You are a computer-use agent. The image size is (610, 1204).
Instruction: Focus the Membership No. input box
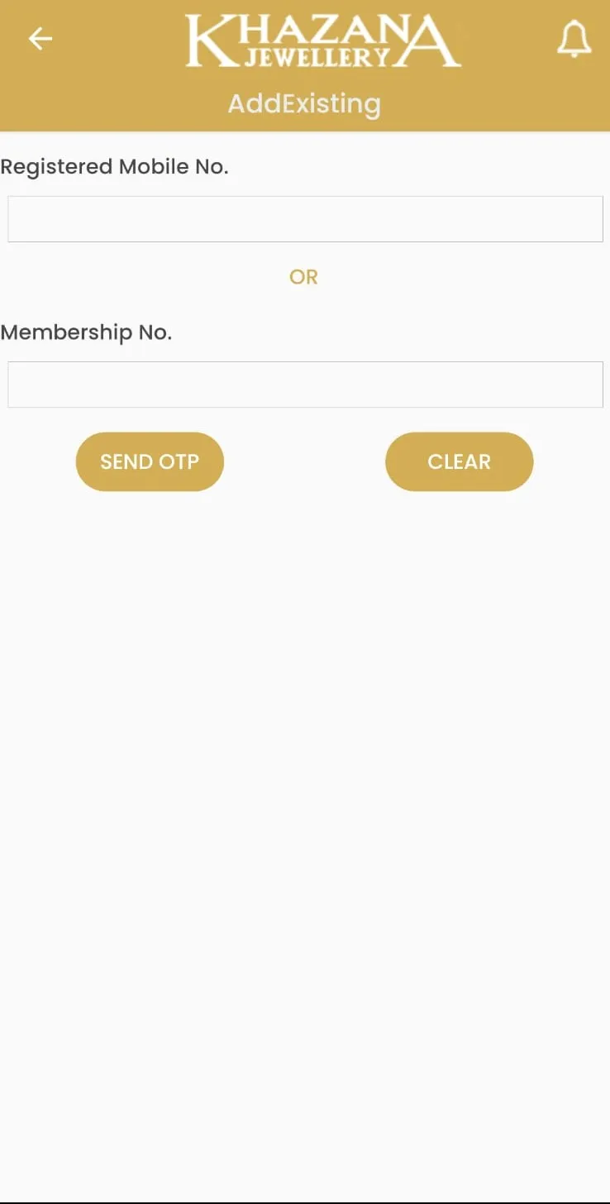(x=305, y=385)
